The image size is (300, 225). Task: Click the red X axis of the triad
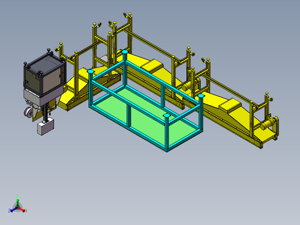(x=22, y=209)
